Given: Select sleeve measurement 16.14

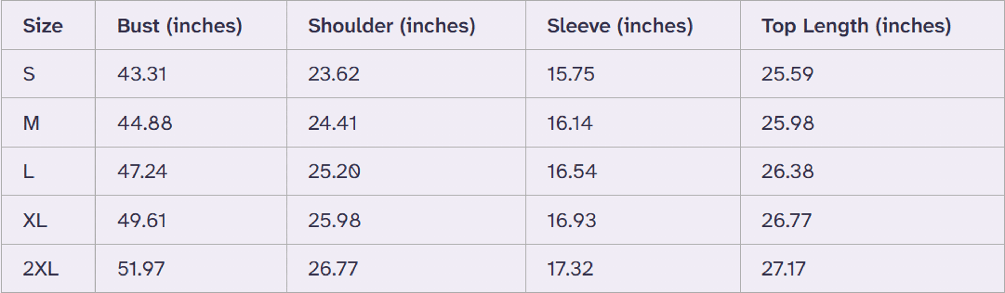Looking at the screenshot, I should pos(570,123).
